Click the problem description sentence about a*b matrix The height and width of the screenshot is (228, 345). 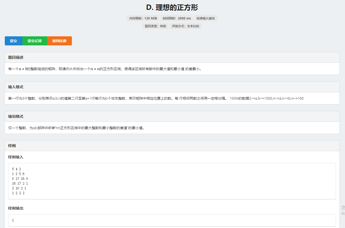pyautogui.click(x=105, y=69)
